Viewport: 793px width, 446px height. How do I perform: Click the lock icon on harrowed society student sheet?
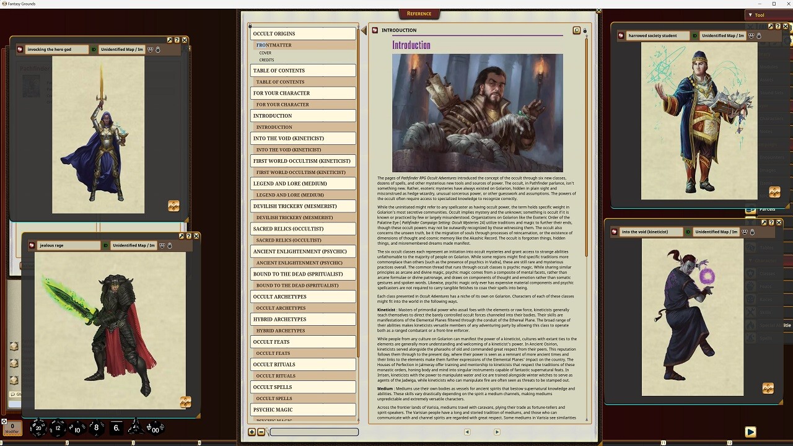[759, 36]
